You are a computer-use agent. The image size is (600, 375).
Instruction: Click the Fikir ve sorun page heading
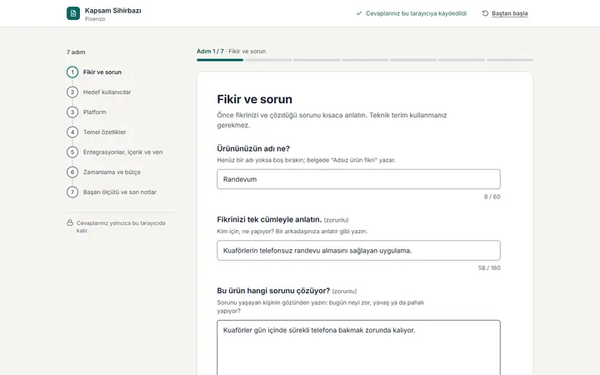(x=254, y=99)
